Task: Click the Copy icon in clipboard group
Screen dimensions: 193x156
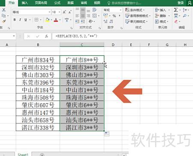Action: 4,15
